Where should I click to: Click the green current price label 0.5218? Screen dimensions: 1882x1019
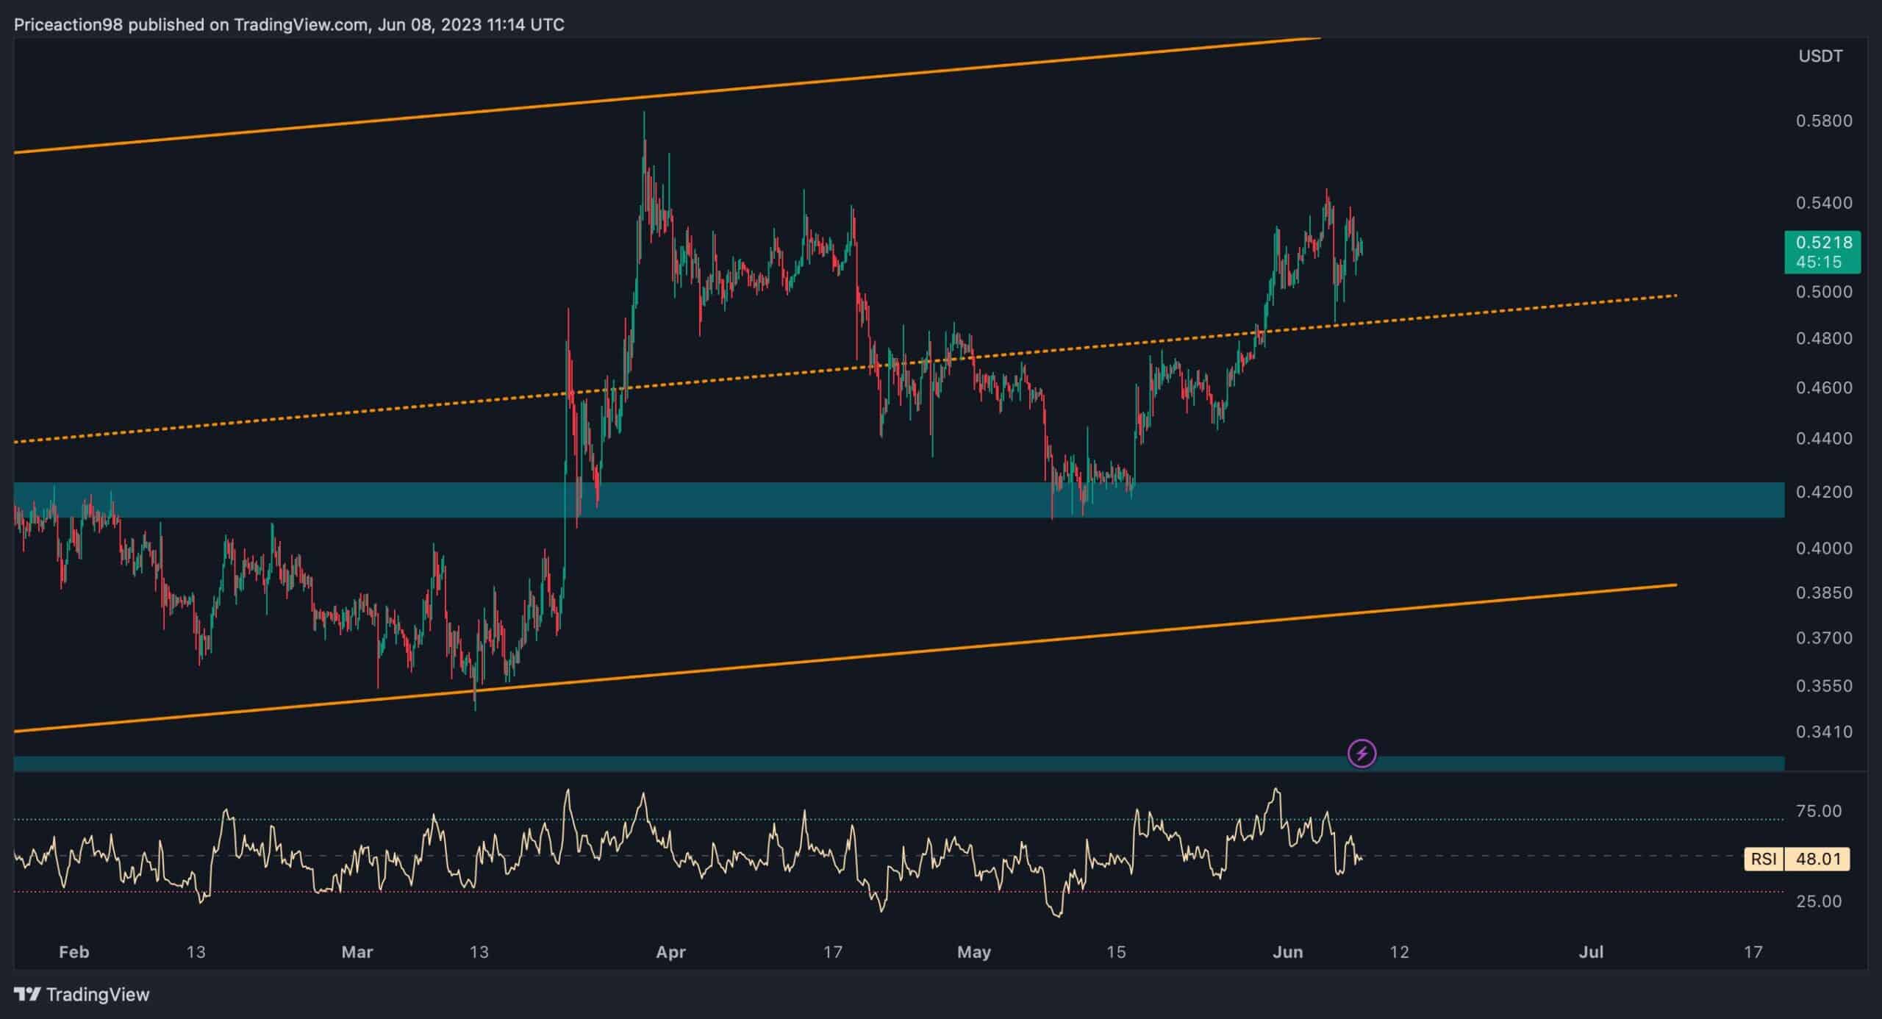click(1822, 243)
